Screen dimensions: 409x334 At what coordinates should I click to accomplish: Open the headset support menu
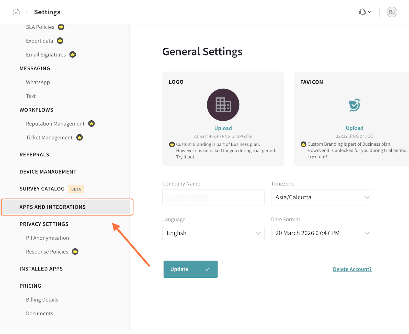pos(365,12)
